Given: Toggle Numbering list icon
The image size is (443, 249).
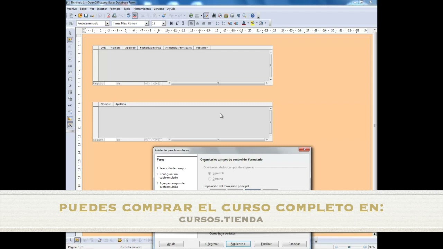Looking at the screenshot, I should (218, 23).
